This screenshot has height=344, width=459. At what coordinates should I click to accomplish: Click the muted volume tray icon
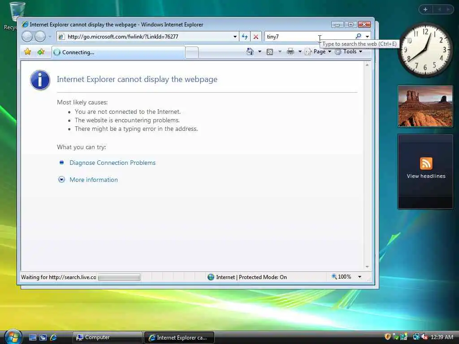[x=424, y=337]
